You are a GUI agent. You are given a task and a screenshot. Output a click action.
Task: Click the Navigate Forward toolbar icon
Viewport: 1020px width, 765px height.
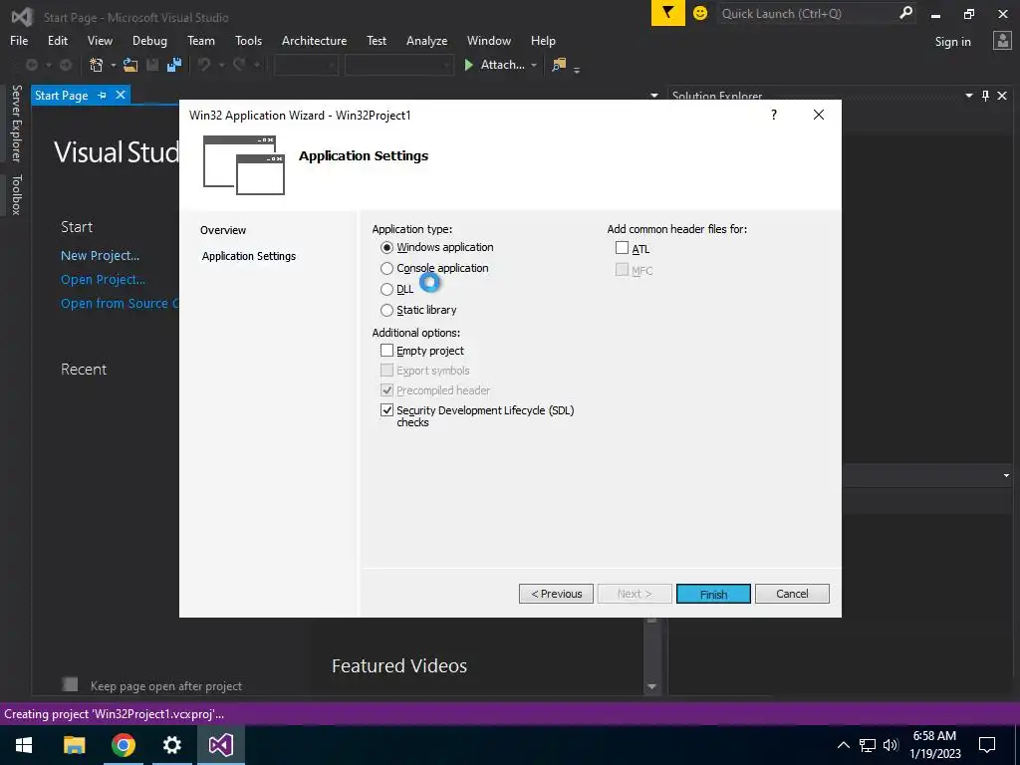(66, 65)
